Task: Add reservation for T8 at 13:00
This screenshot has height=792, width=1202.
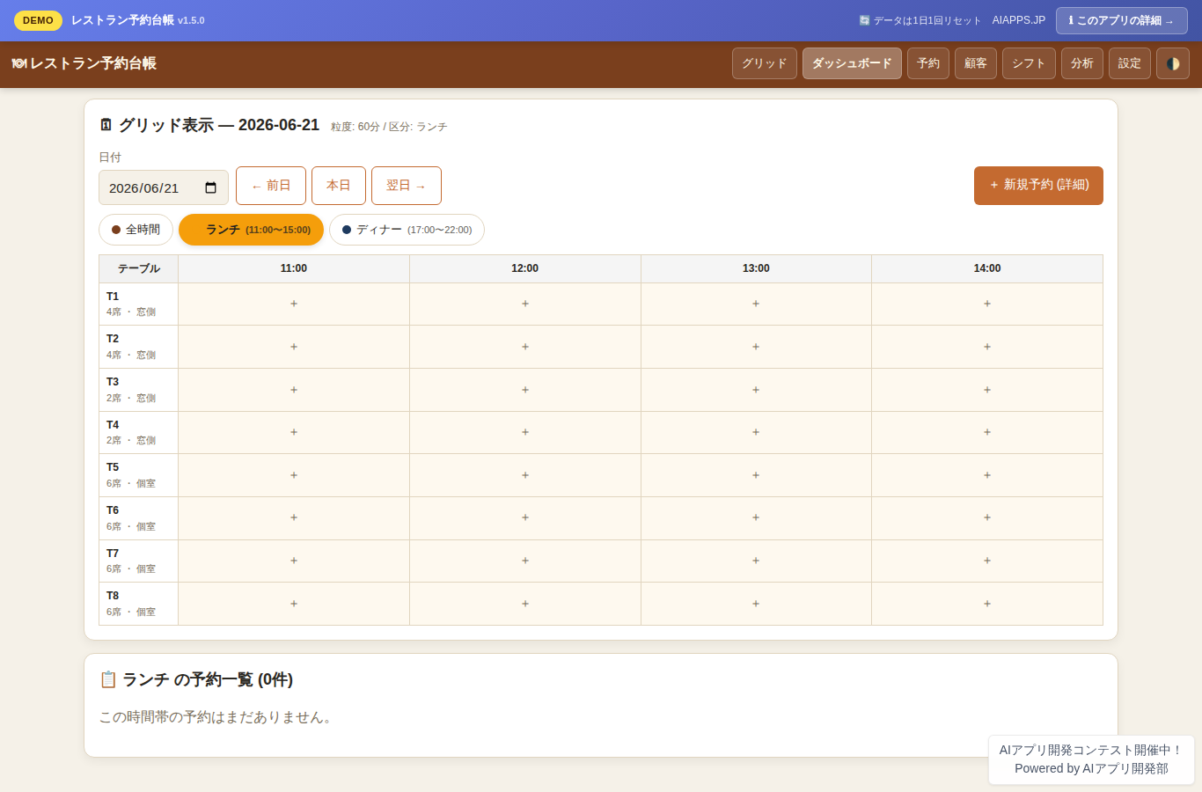Action: tap(756, 604)
